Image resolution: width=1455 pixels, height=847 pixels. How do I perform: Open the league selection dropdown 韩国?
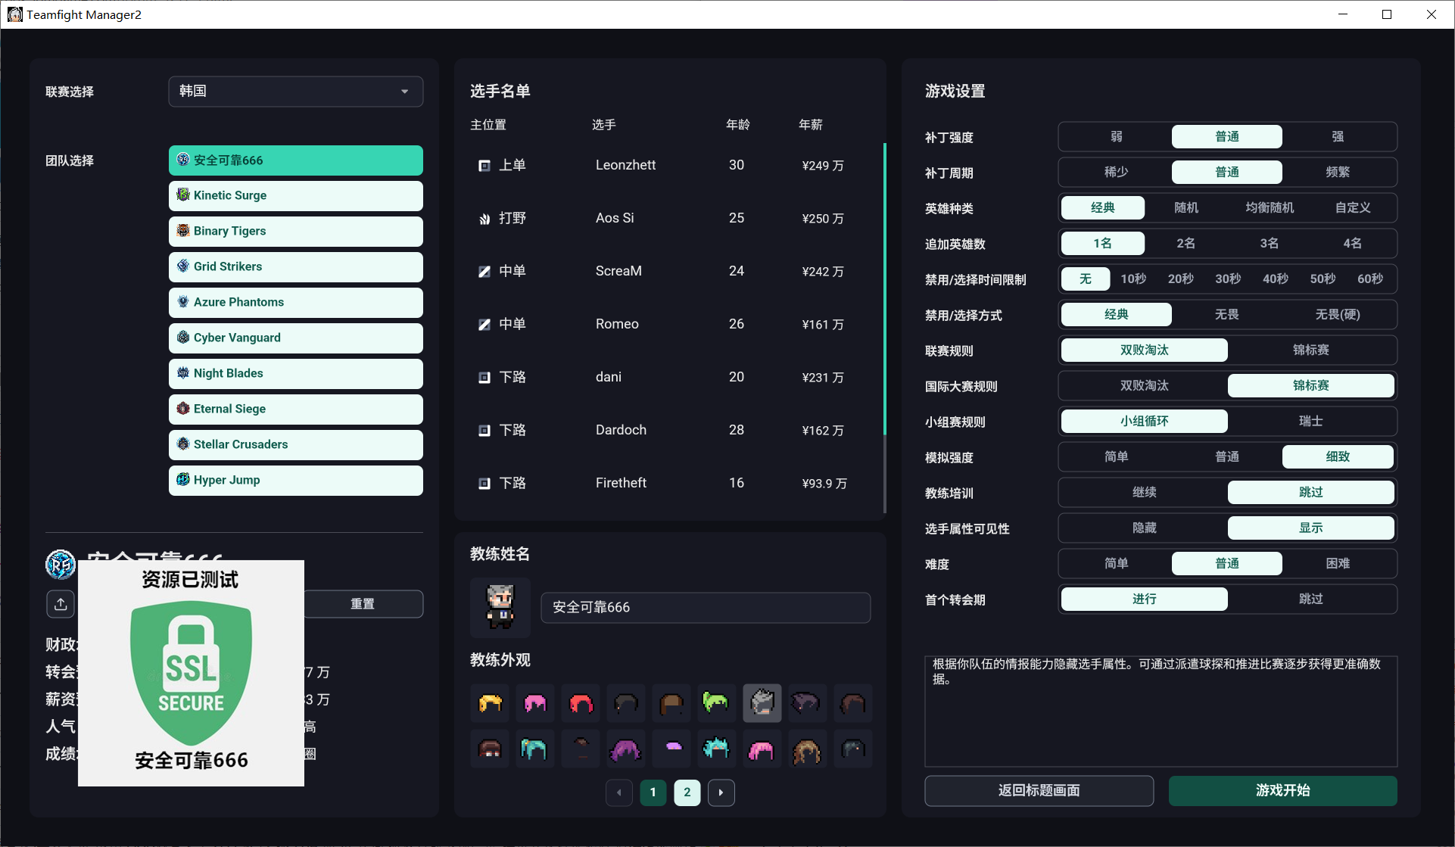[295, 91]
